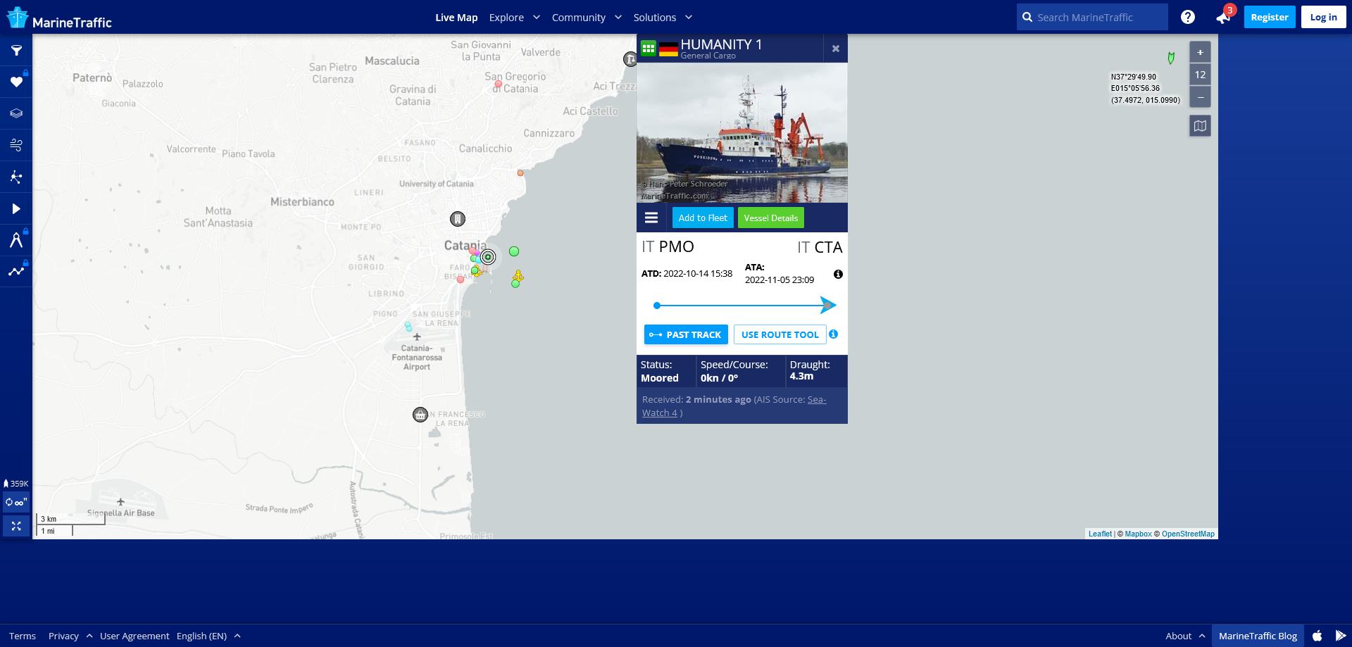
Task: Expand the Explore menu
Action: (x=515, y=18)
